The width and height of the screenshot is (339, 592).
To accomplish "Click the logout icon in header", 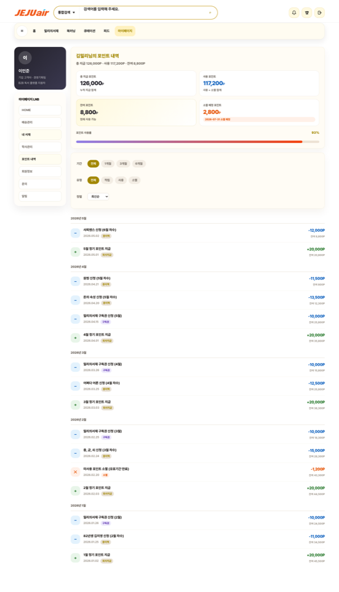I will click(319, 12).
